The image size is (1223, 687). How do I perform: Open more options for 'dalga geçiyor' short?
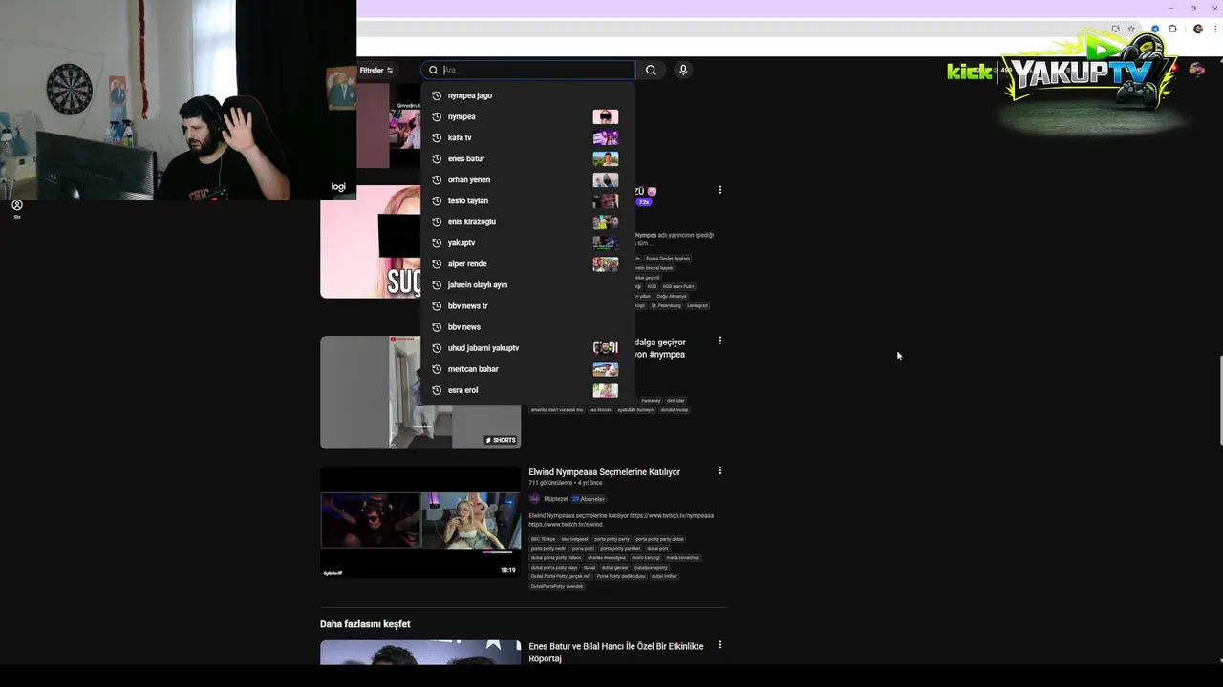point(720,341)
